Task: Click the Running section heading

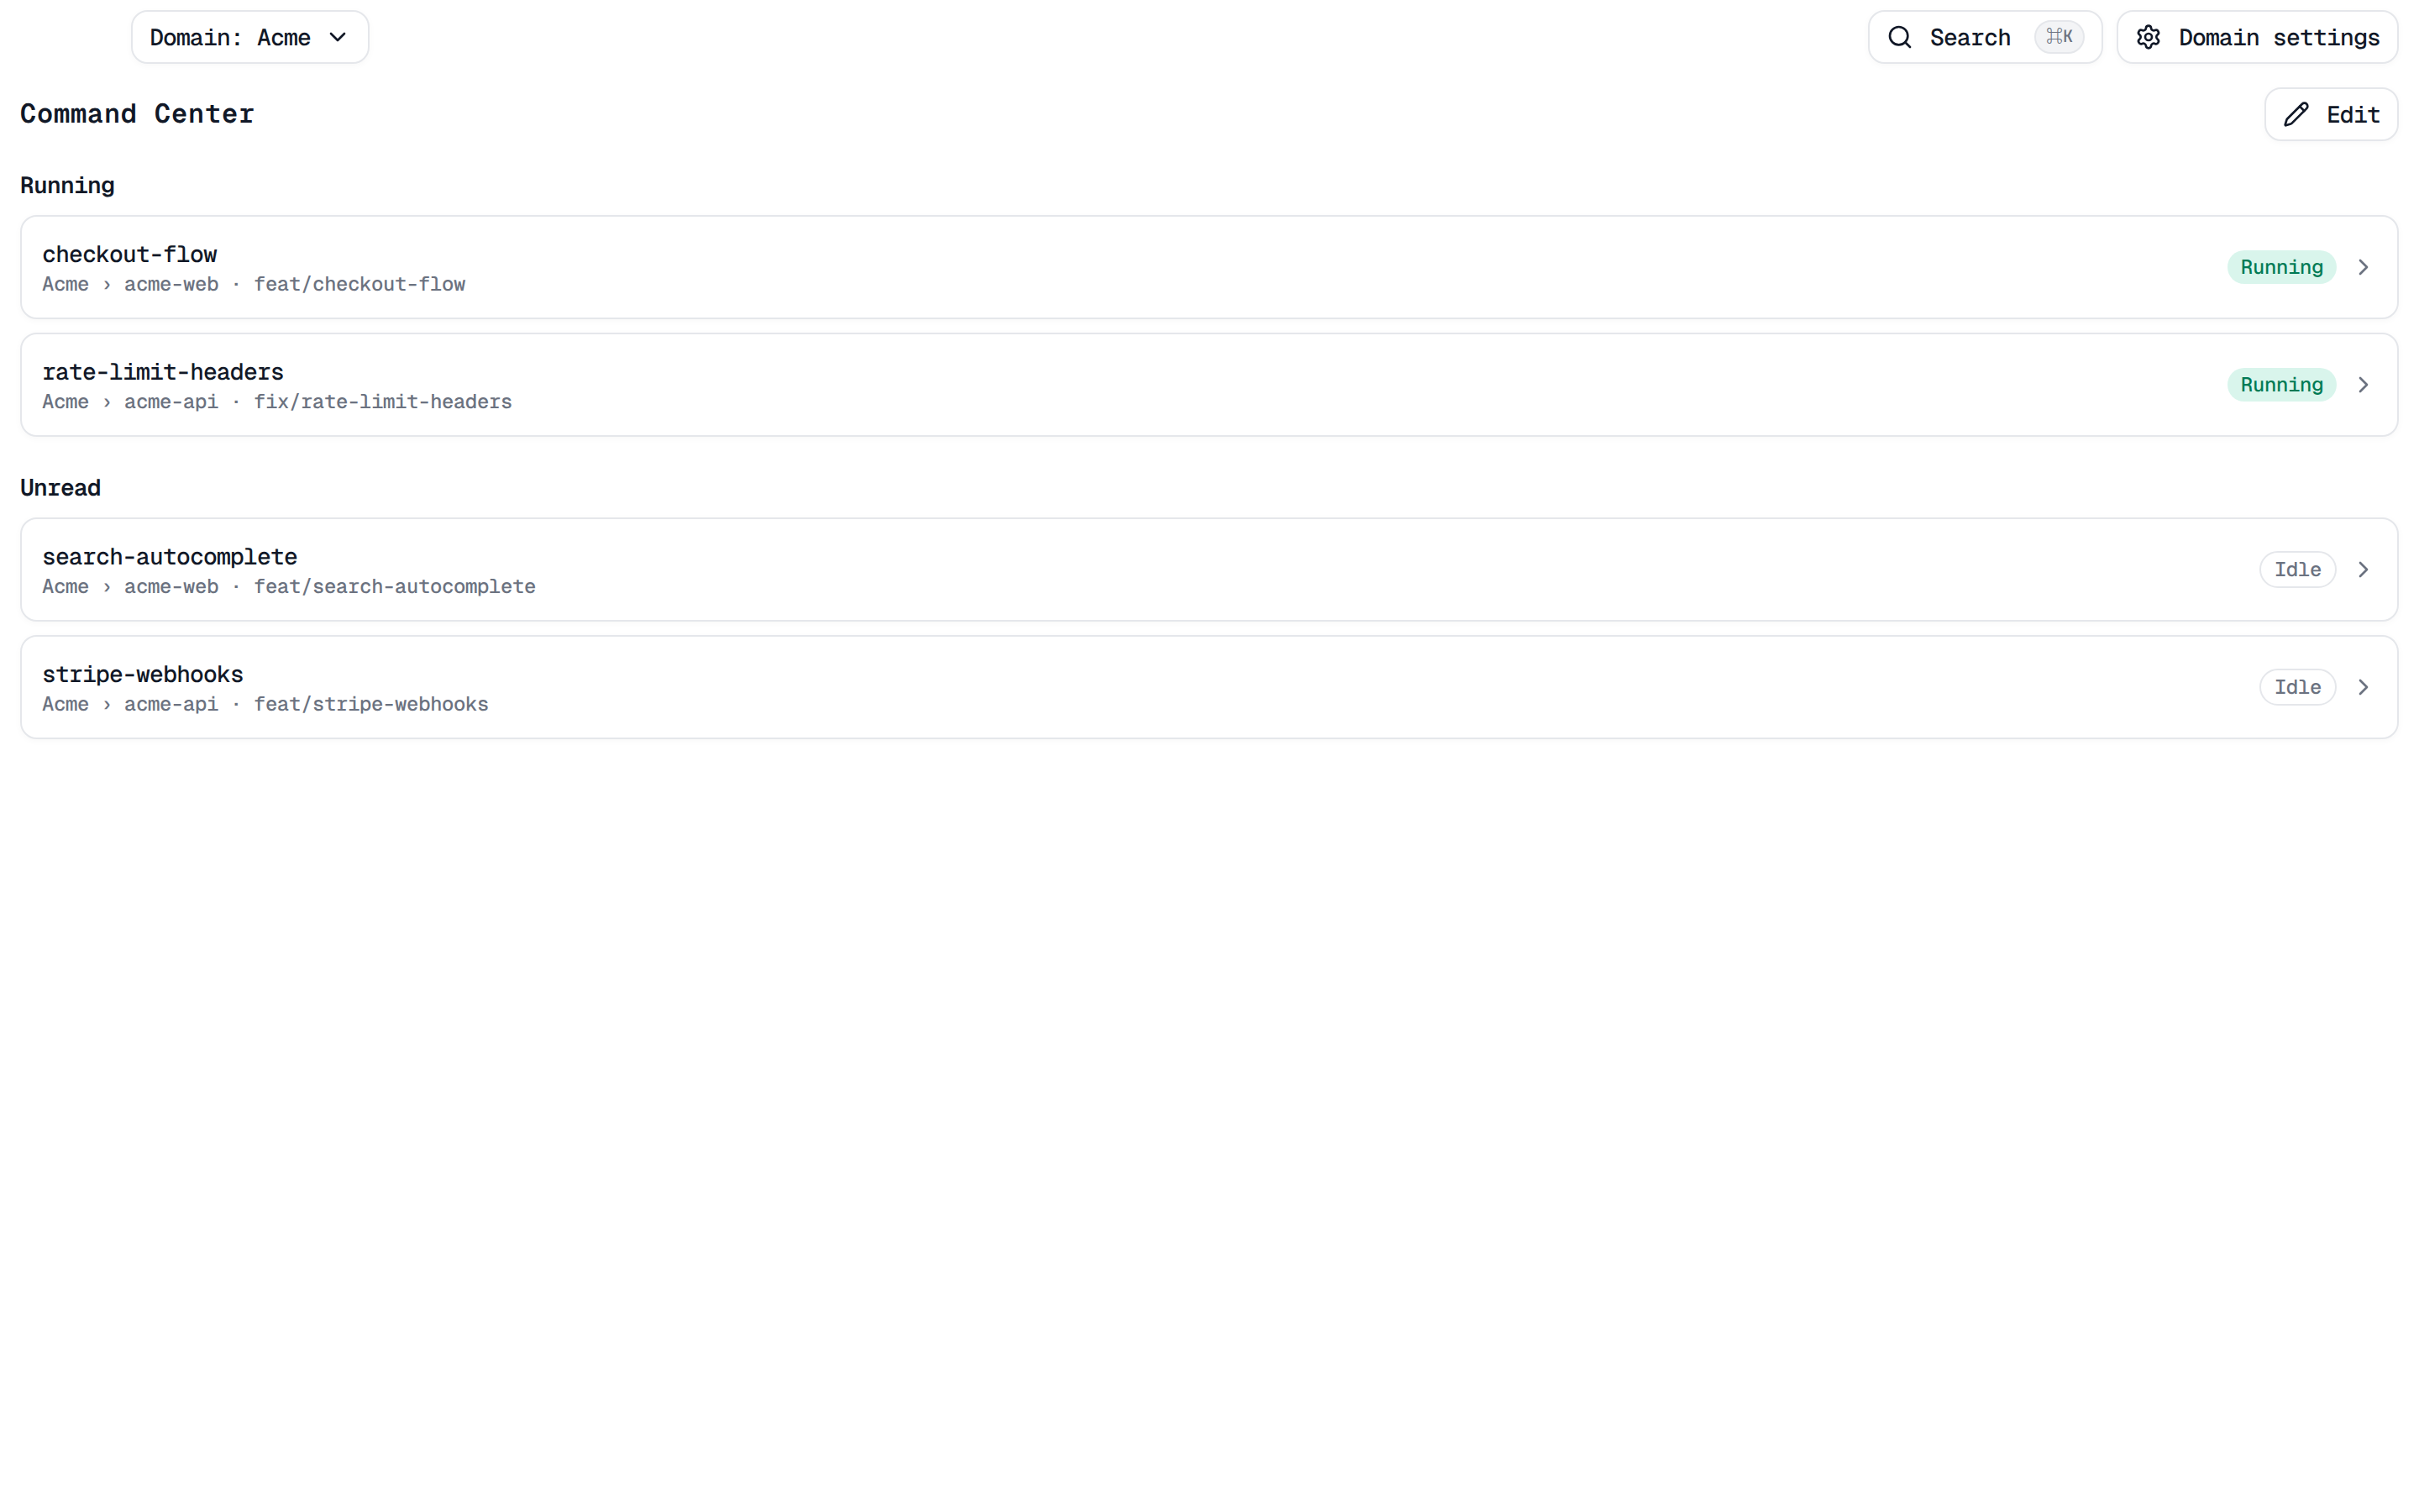Action: click(x=67, y=186)
